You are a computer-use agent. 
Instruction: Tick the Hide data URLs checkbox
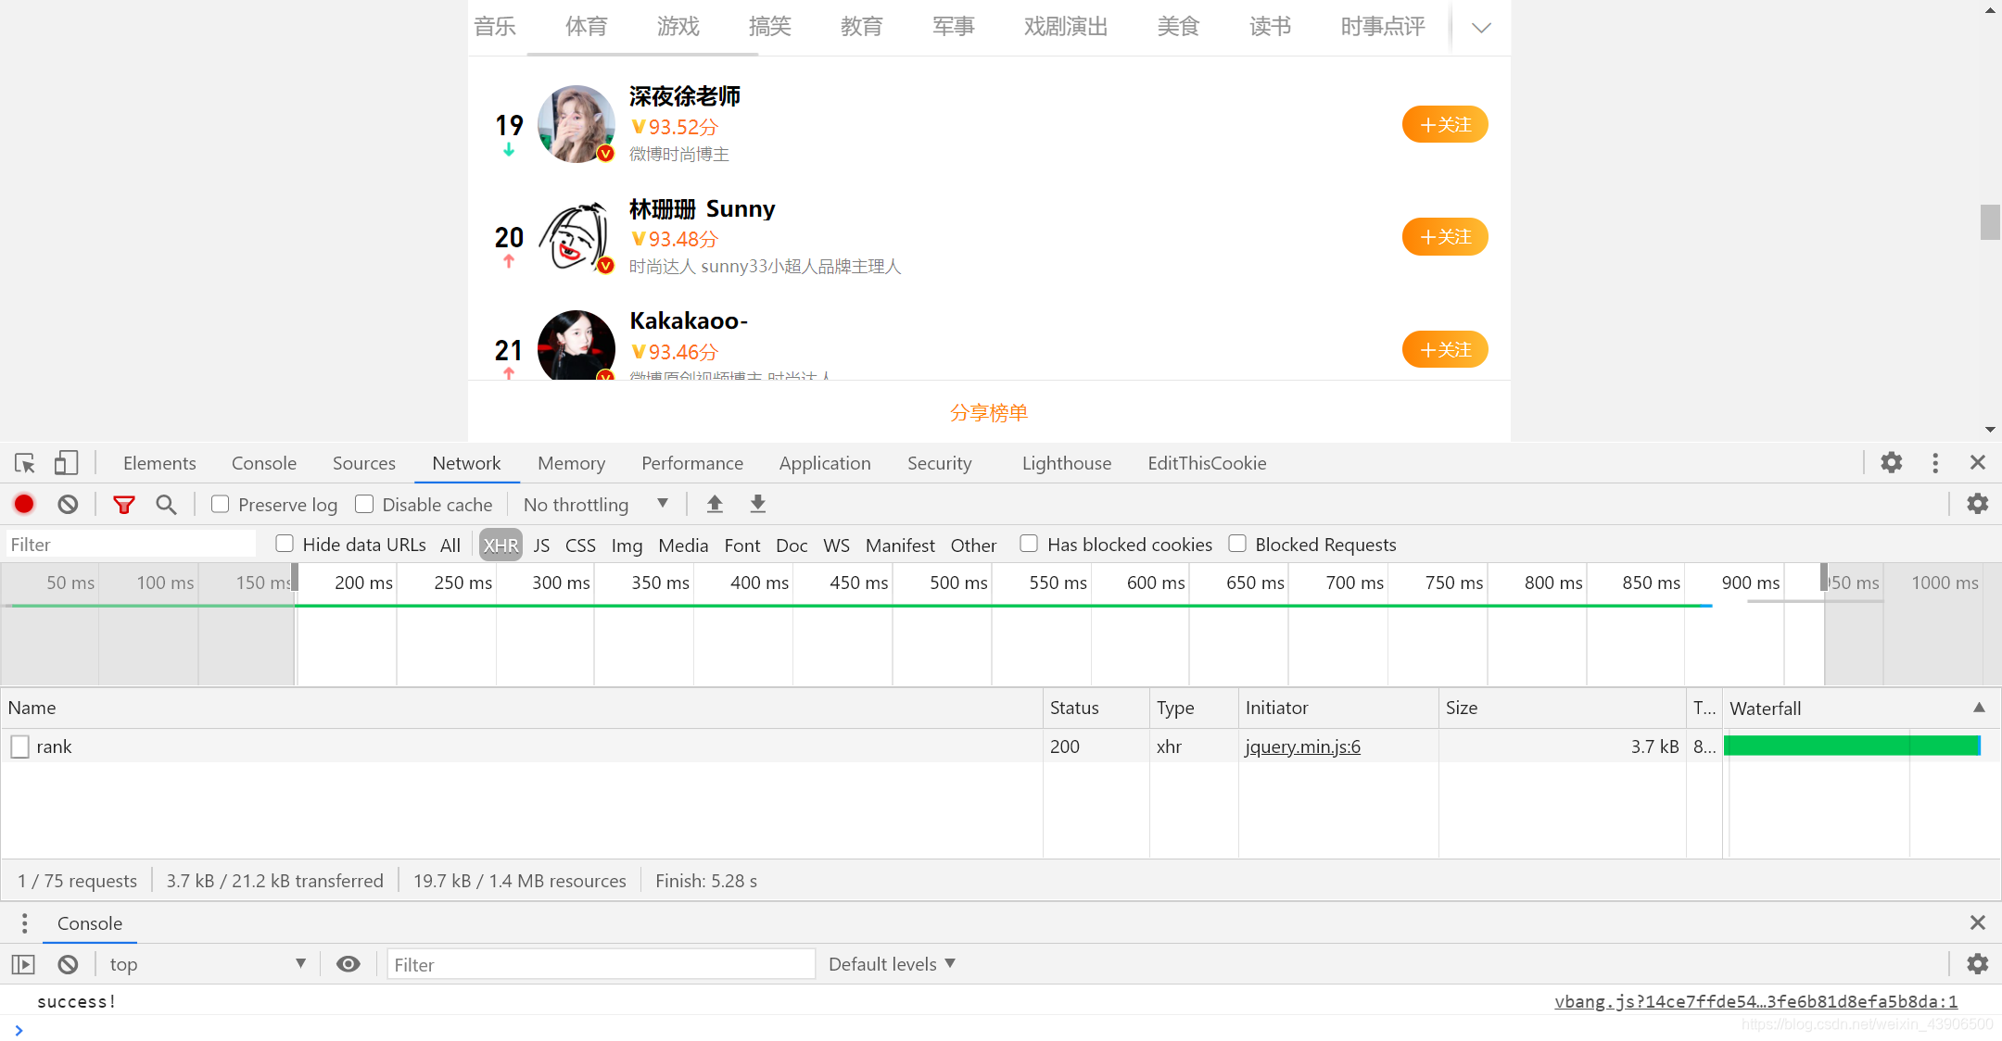point(285,544)
